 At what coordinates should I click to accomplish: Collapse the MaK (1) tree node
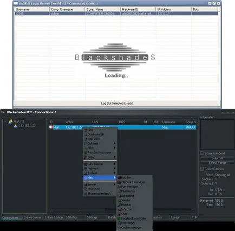pyautogui.click(x=5, y=121)
